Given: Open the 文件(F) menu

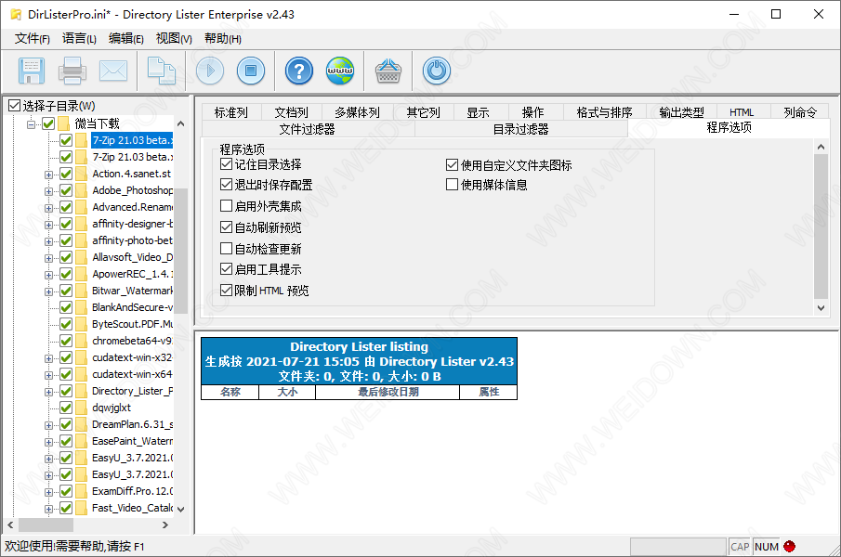Looking at the screenshot, I should pyautogui.click(x=33, y=39).
